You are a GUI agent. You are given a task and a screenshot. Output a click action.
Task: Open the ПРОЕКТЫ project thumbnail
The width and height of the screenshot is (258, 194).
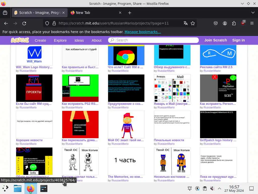(34, 88)
